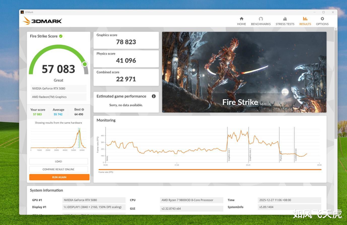Click the Your score value 57 083

click(x=37, y=114)
